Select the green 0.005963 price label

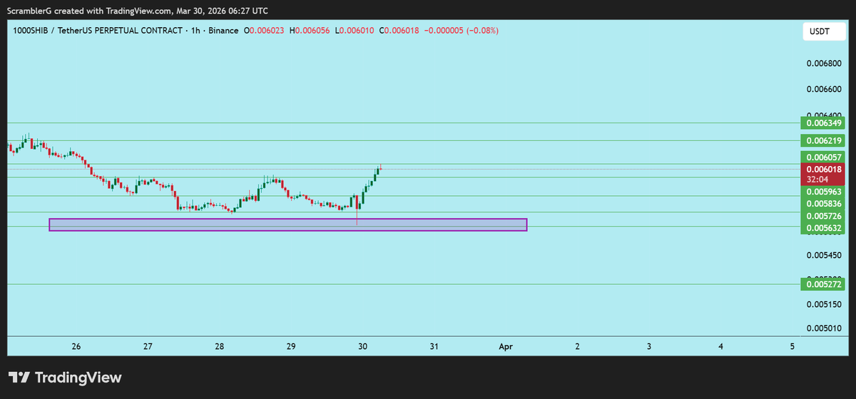coord(824,192)
